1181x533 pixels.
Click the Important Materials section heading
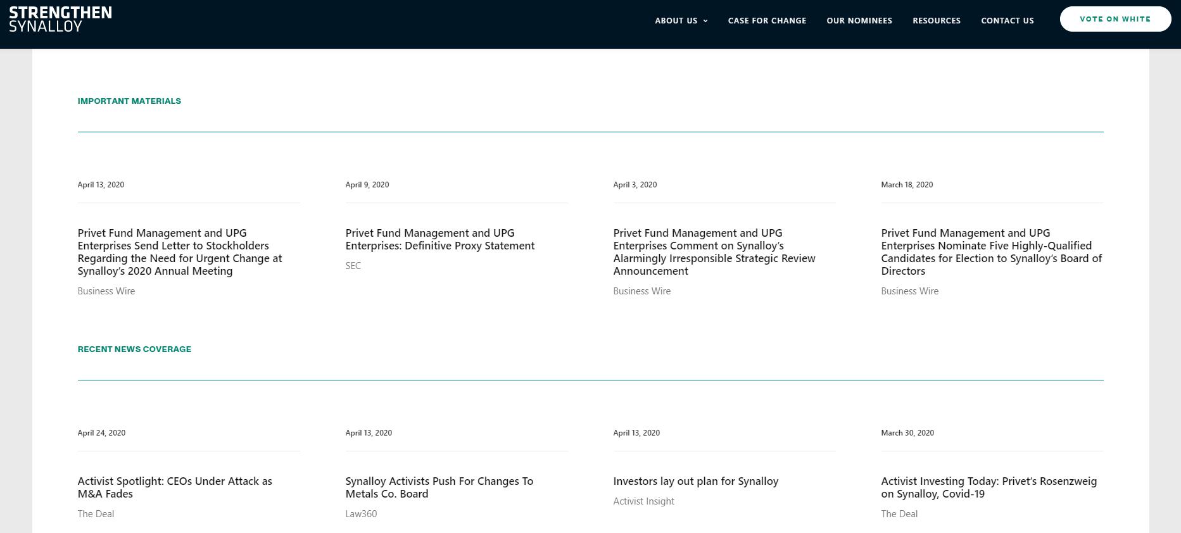point(129,101)
